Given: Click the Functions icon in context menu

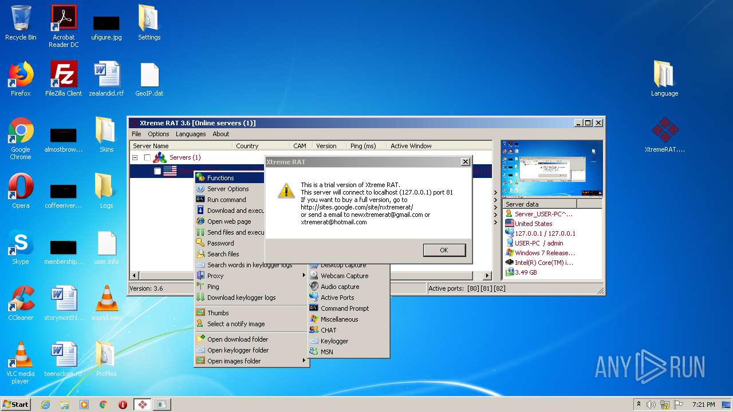Looking at the screenshot, I should click(x=200, y=178).
